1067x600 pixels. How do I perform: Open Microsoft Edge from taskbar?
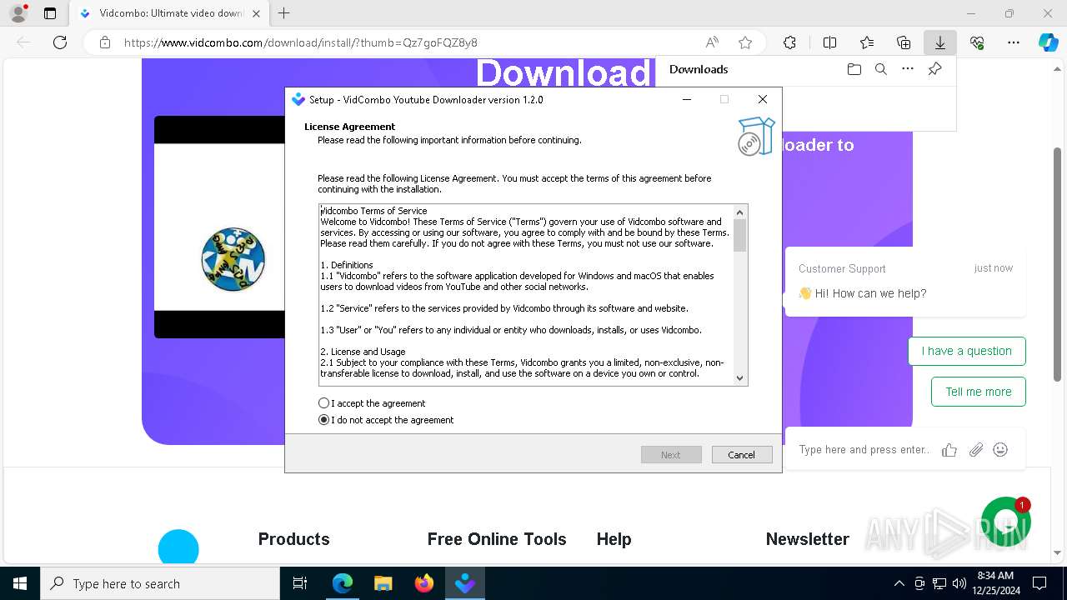click(x=343, y=583)
